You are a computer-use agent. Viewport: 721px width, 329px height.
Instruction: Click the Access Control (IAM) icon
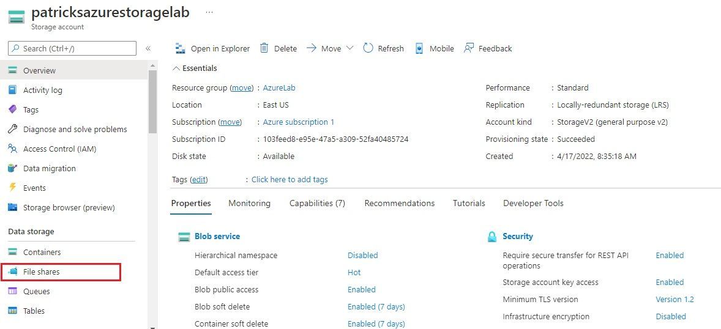pos(13,149)
